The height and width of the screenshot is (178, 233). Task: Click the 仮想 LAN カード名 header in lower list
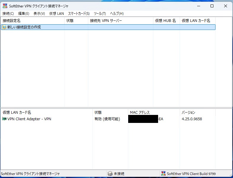[x=17, y=113]
